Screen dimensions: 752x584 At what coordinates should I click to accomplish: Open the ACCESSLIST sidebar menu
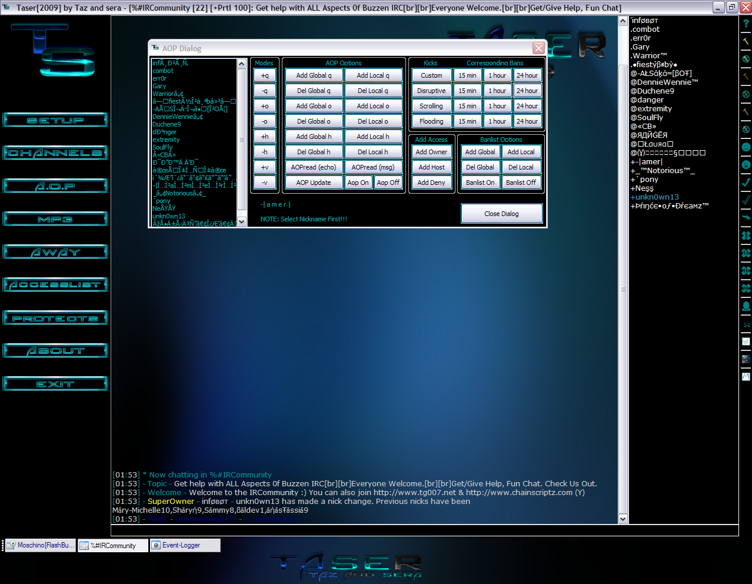click(x=55, y=285)
